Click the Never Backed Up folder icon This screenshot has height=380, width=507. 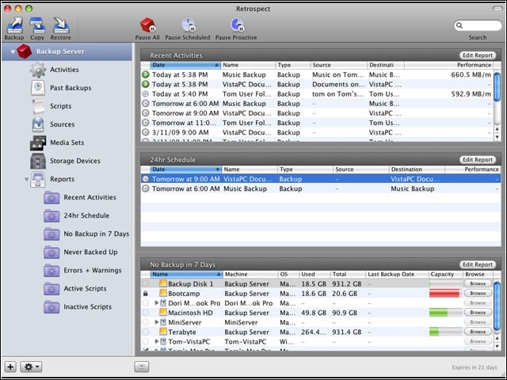(51, 253)
